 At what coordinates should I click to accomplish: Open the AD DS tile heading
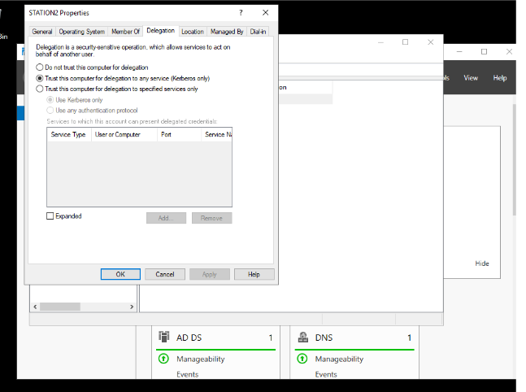pyautogui.click(x=189, y=338)
